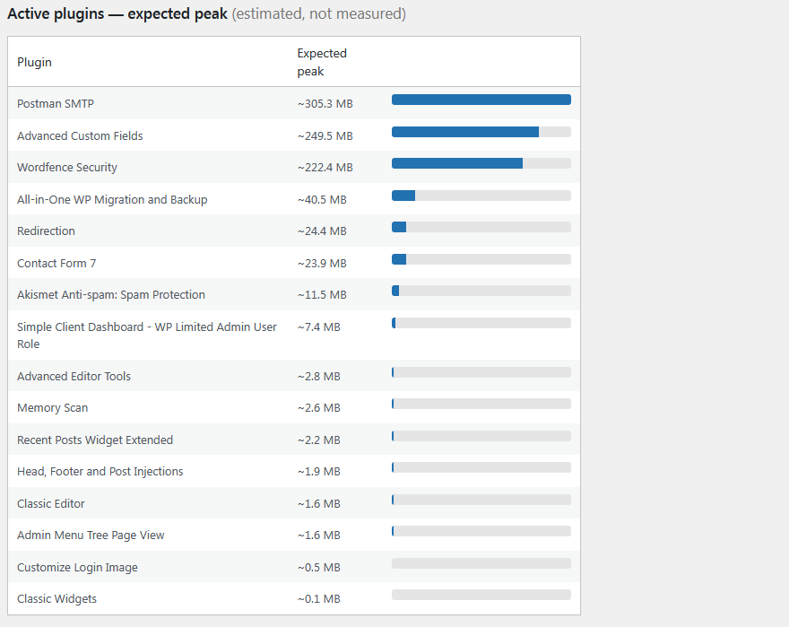Click the ~24.4 MB value
Image resolution: width=789 pixels, height=627 pixels.
[322, 231]
